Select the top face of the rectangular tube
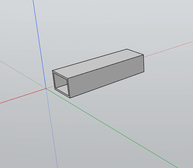 (x=98, y=64)
